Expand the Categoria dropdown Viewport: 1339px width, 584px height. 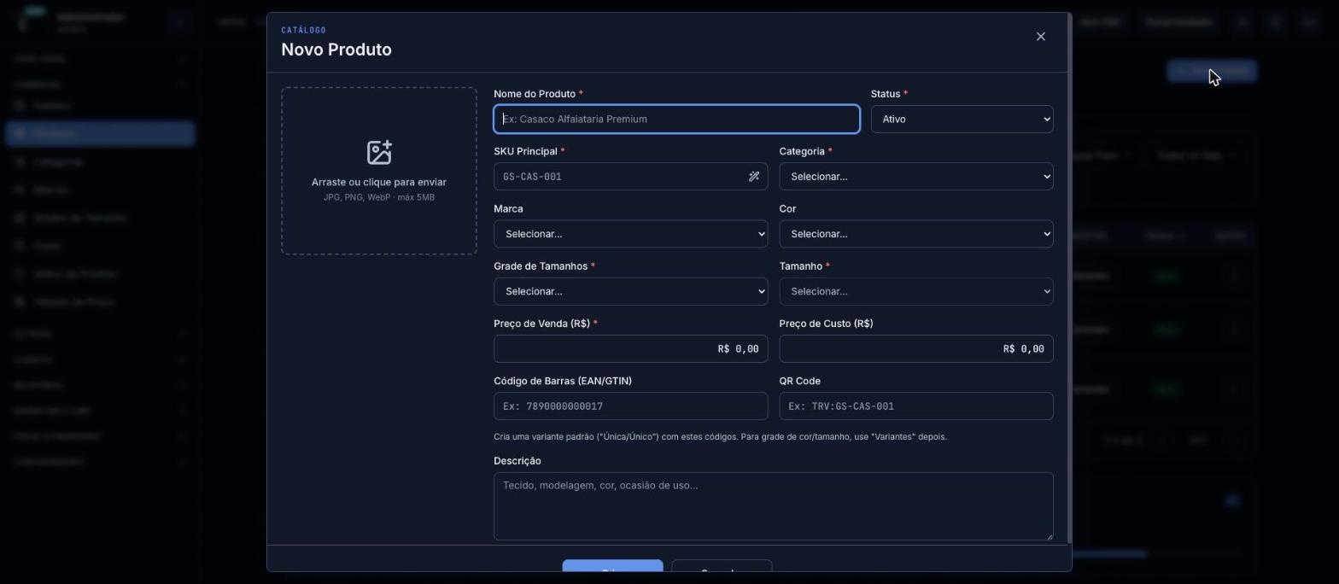tap(915, 177)
